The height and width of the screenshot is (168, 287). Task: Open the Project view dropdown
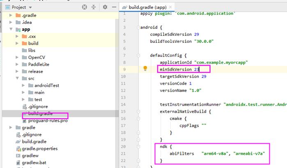click(30, 7)
